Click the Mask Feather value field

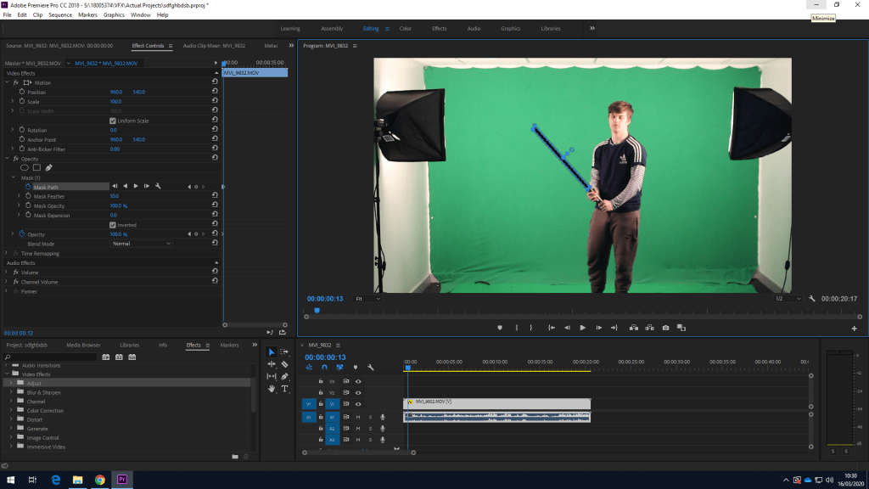[114, 196]
